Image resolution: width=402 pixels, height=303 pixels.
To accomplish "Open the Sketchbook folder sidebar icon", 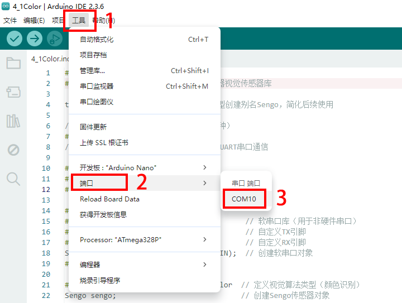I will point(13,63).
